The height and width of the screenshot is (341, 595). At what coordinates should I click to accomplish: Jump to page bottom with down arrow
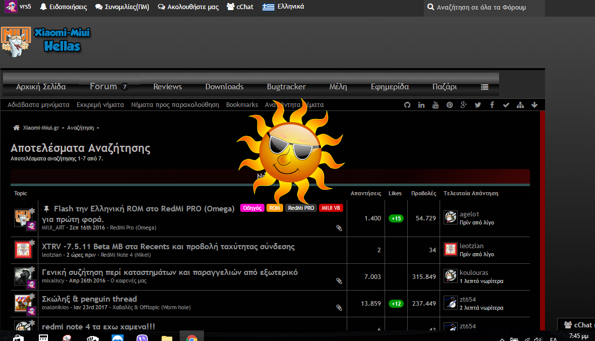tap(534, 105)
